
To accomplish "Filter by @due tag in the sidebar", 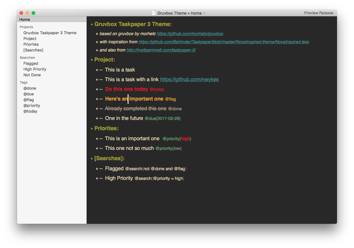I will (29, 94).
